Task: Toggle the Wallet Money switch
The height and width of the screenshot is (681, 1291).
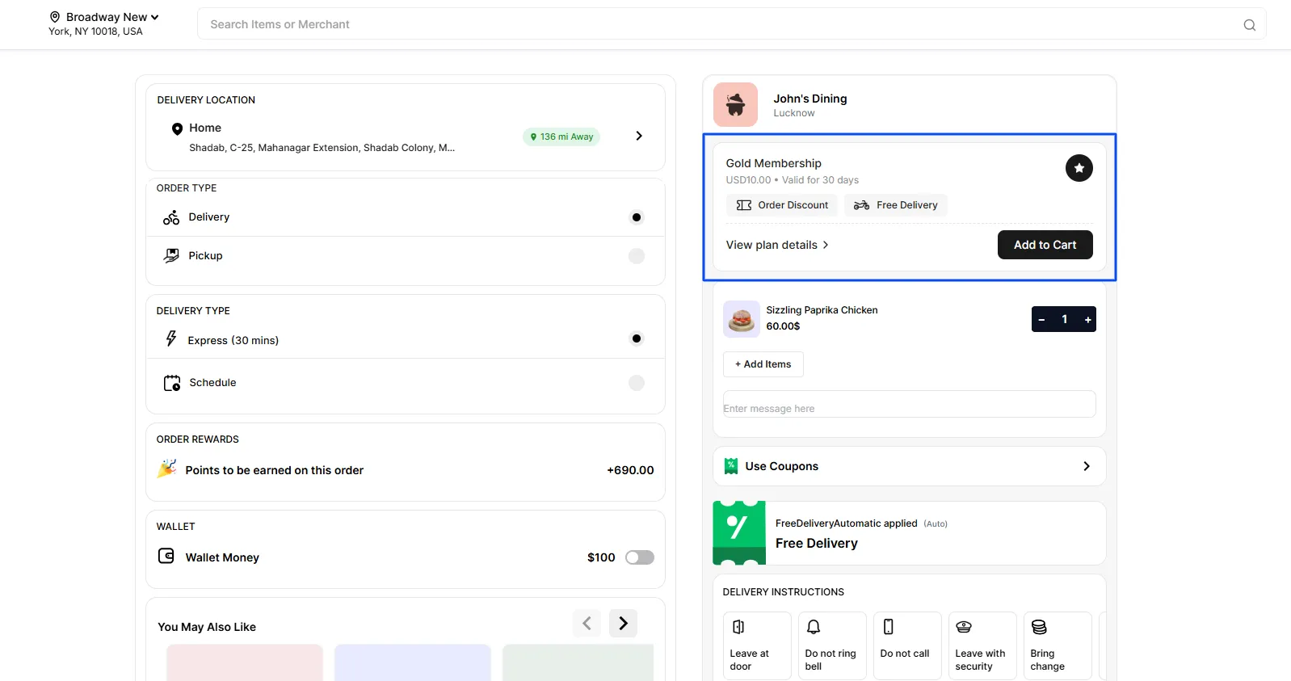Action: tap(640, 557)
